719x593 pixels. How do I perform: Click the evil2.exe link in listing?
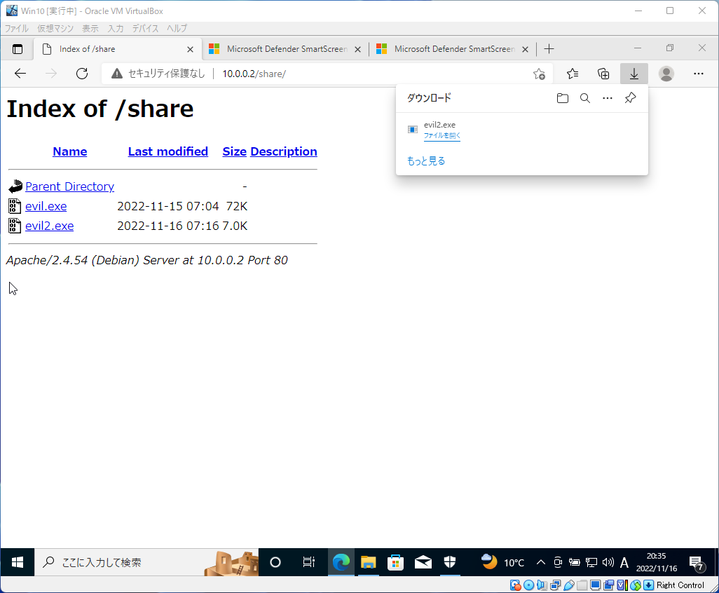[x=50, y=226]
